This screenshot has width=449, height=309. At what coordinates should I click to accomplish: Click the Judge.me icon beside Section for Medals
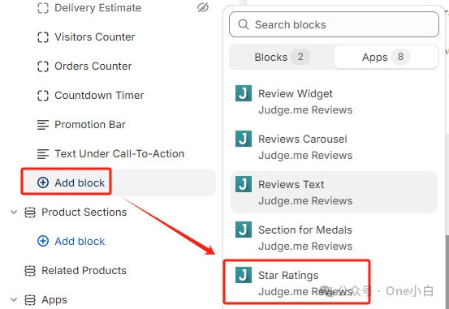point(244,230)
